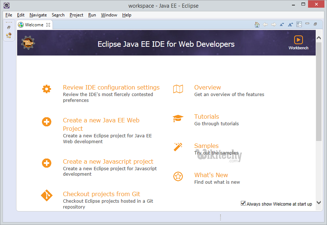
Task: Open Create a new Javascript project link
Action: coord(108,161)
